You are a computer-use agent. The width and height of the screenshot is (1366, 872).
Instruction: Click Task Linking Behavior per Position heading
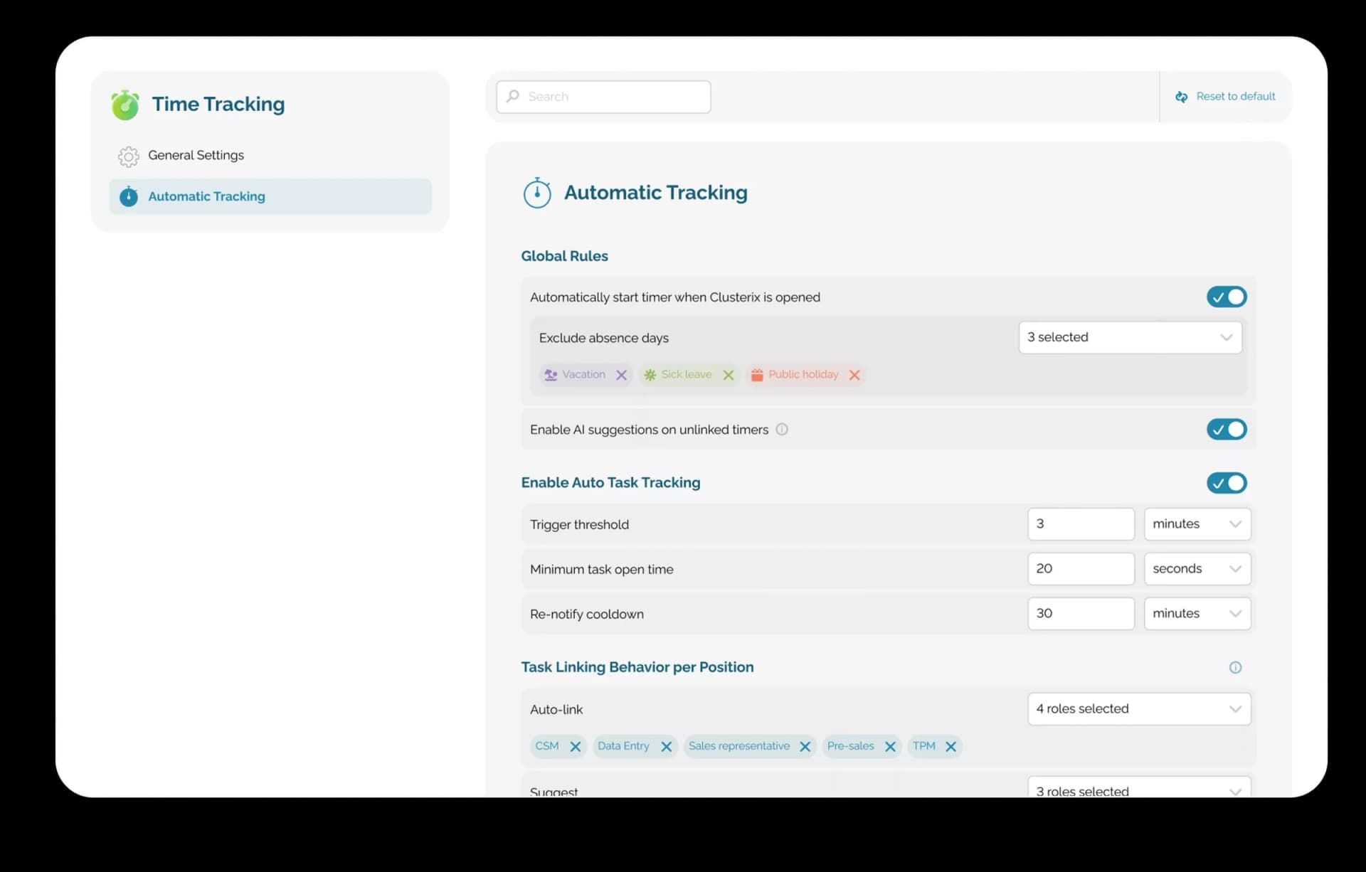click(637, 667)
